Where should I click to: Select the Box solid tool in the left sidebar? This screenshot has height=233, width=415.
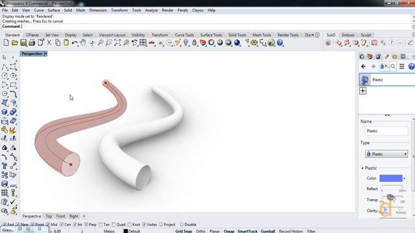pyautogui.click(x=5, y=112)
